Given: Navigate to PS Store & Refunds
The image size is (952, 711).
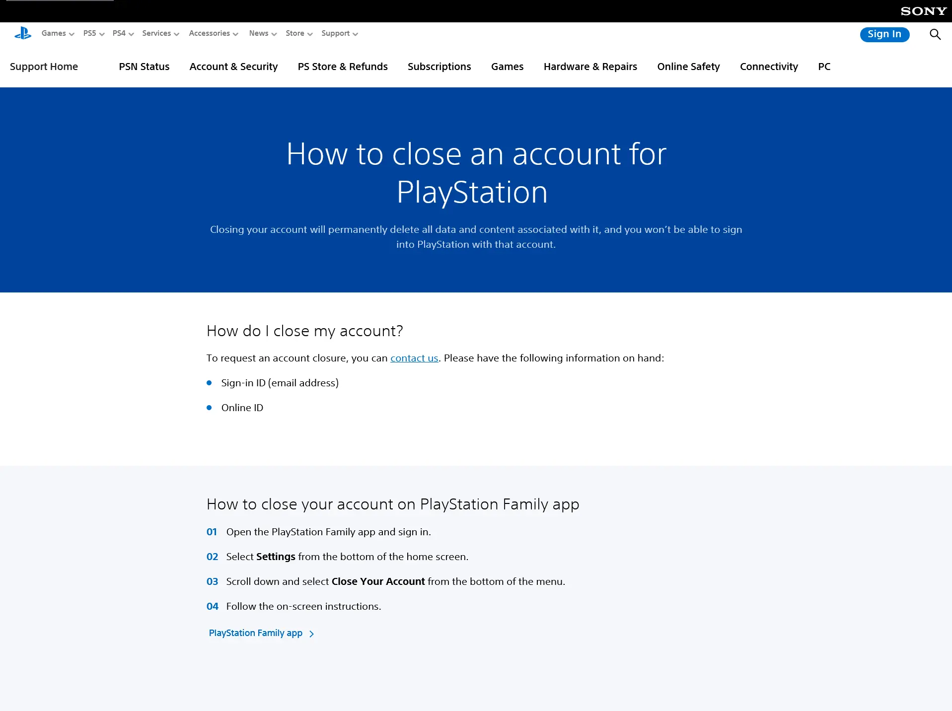Looking at the screenshot, I should (342, 67).
